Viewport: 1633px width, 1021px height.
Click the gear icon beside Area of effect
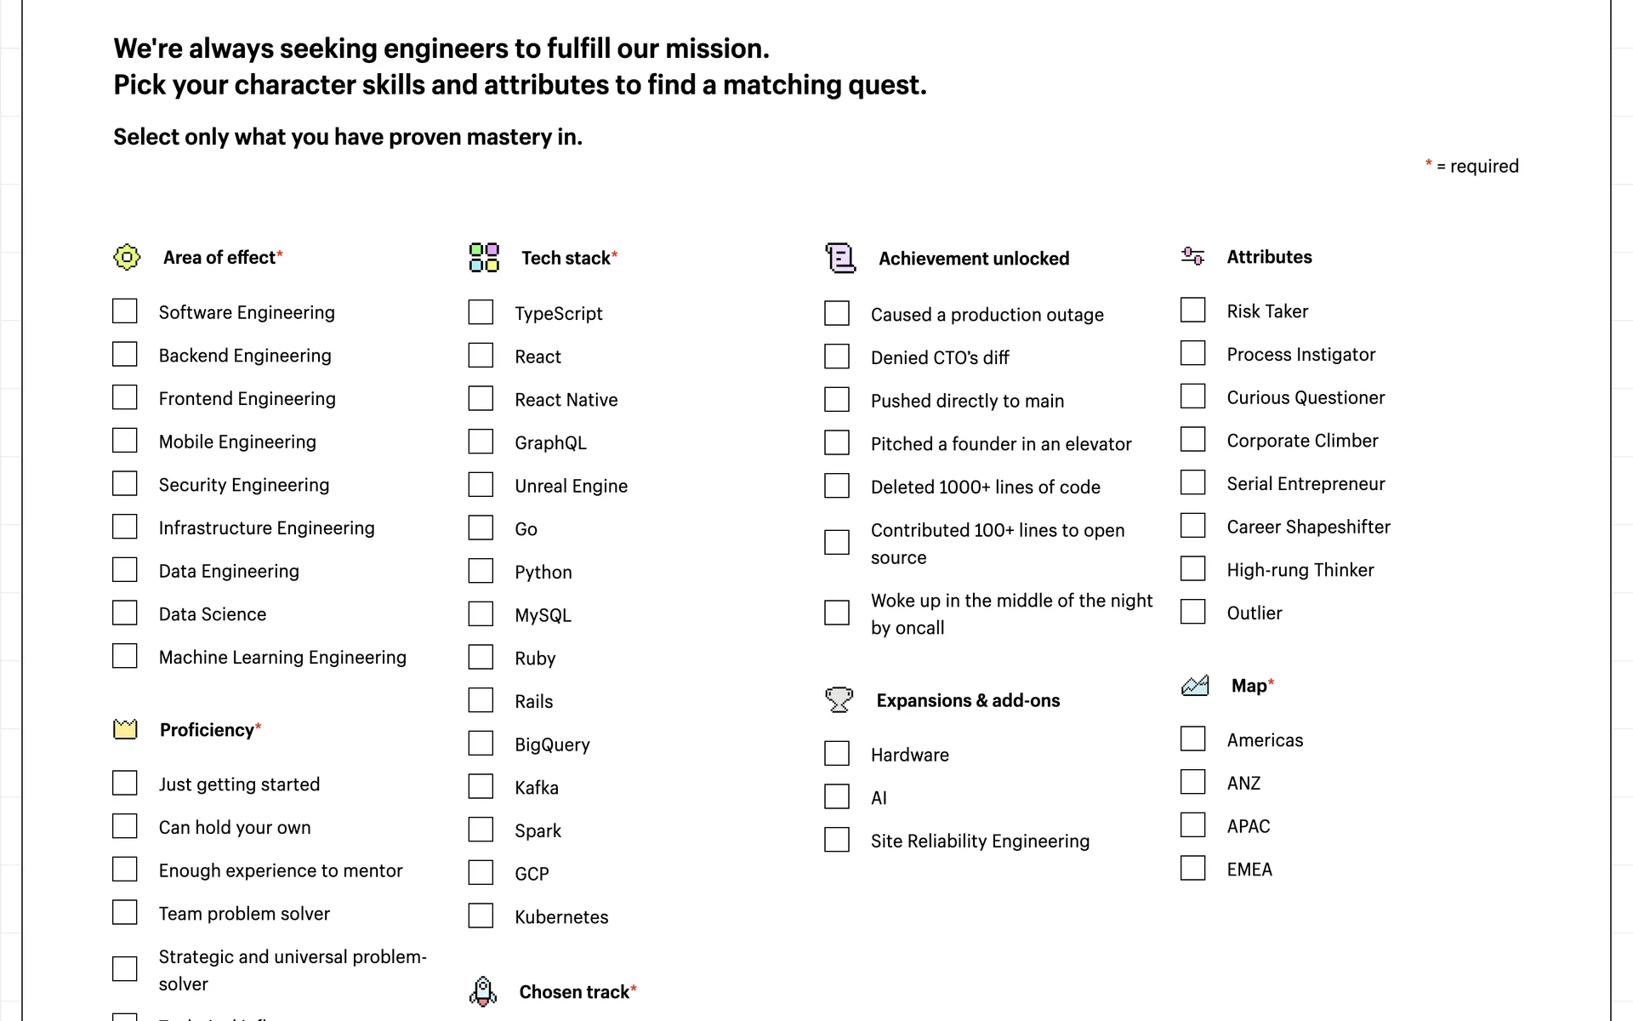click(127, 257)
